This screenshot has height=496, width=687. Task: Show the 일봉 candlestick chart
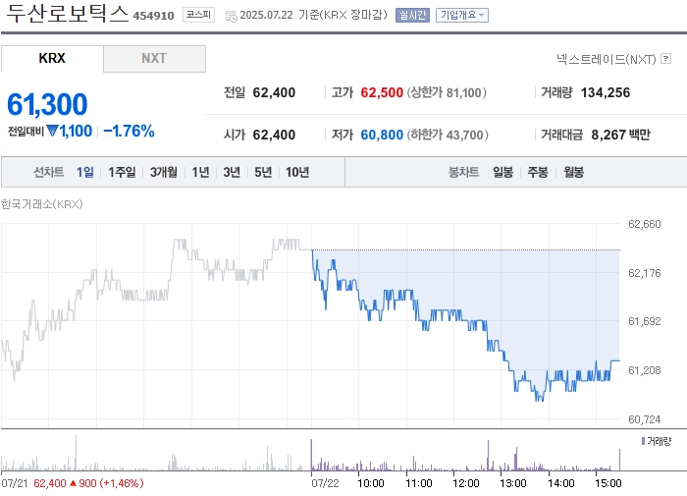point(502,172)
